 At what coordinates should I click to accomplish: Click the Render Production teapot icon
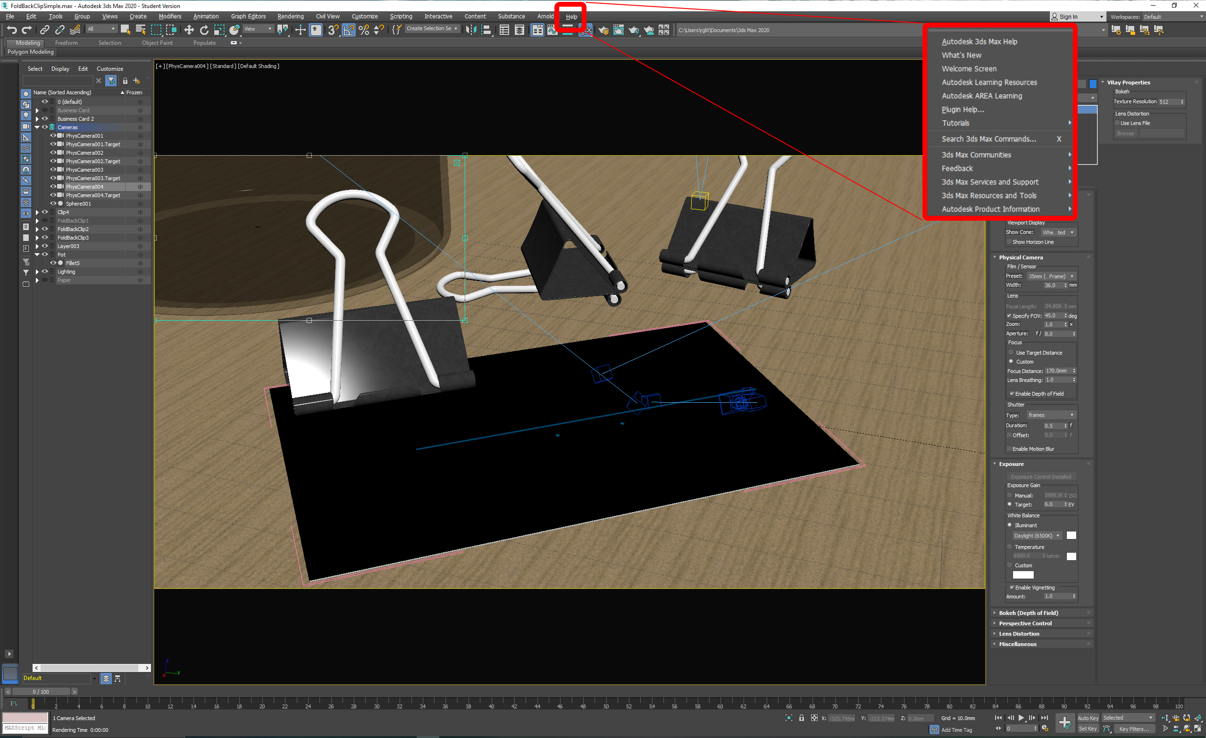tap(633, 30)
